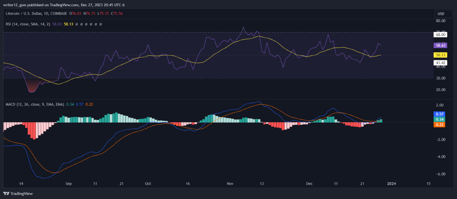Click the Dec time axis label

pos(309,184)
